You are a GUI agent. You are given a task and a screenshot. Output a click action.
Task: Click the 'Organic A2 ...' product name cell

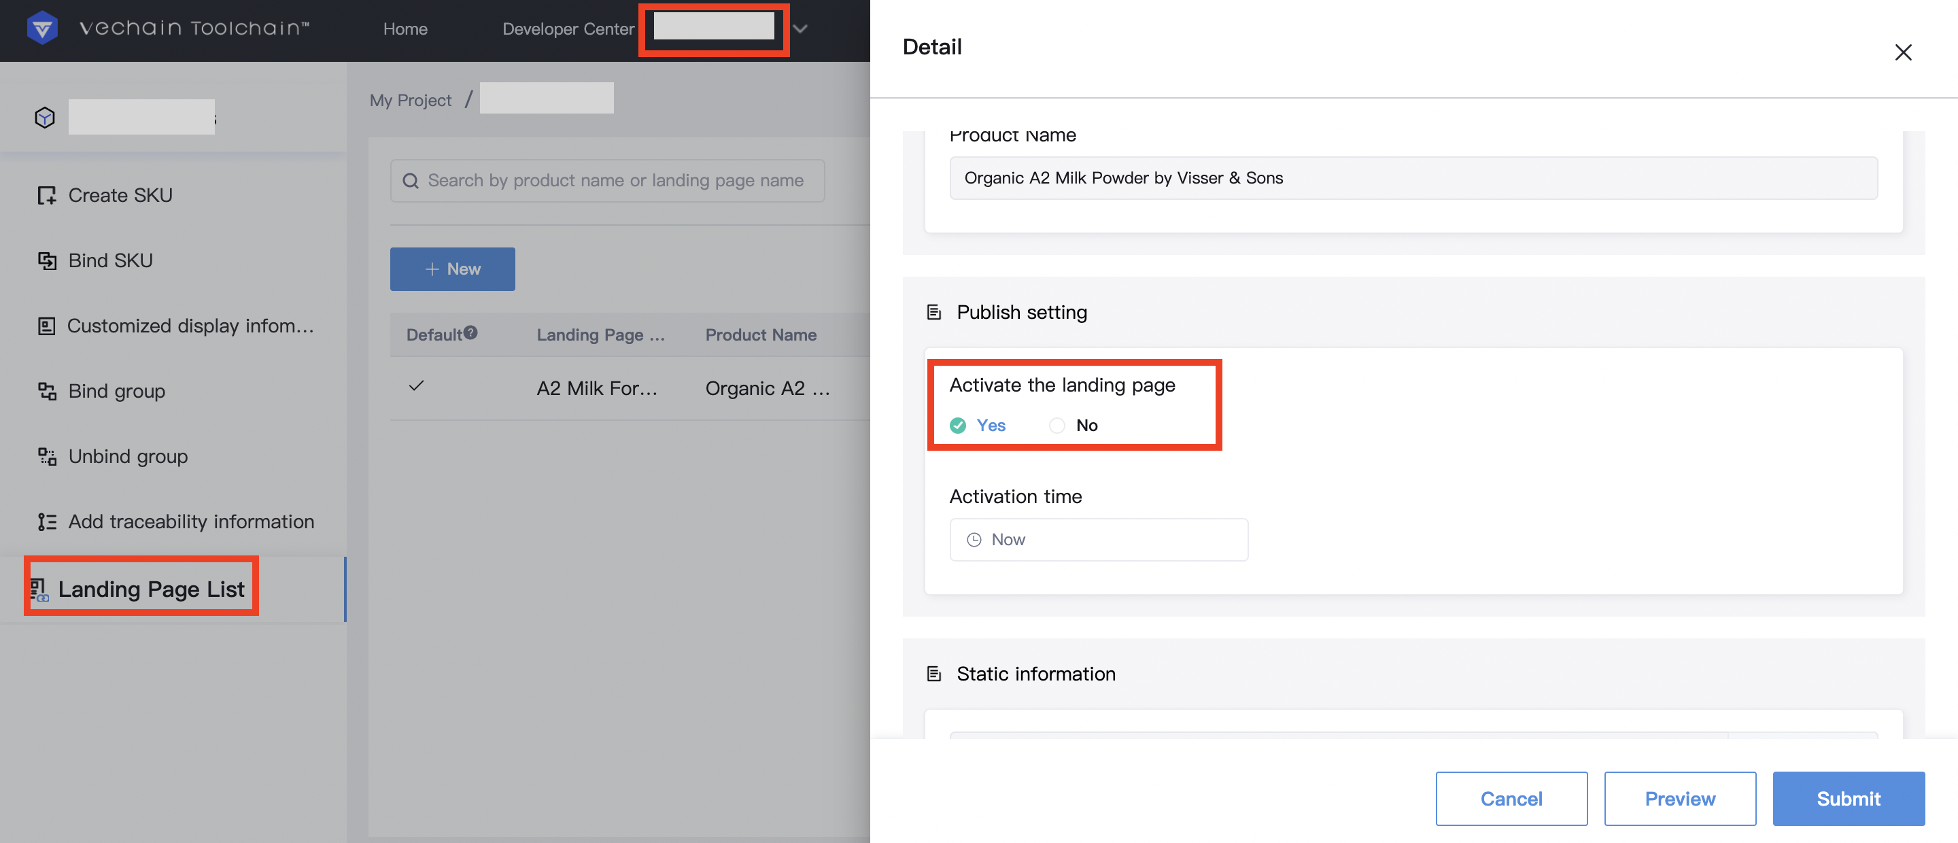click(x=767, y=388)
